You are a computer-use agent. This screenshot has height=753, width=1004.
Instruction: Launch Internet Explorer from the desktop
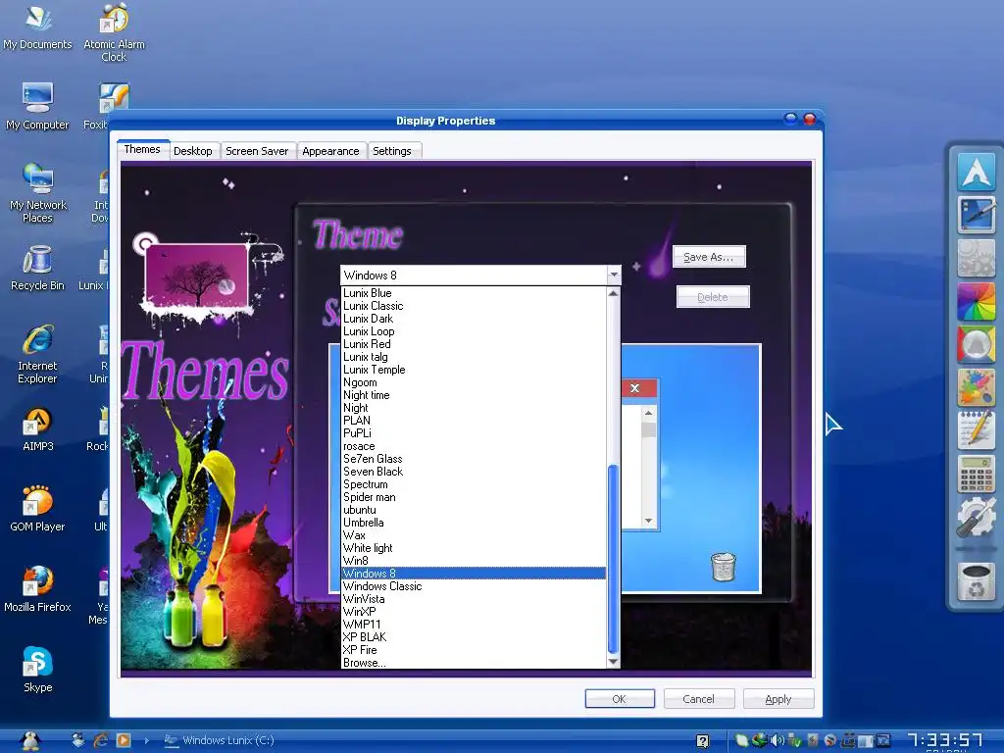point(37,354)
